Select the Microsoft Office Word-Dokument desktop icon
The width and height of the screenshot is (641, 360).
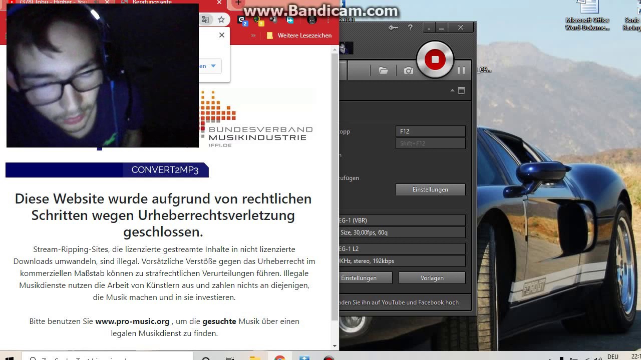tap(587, 16)
